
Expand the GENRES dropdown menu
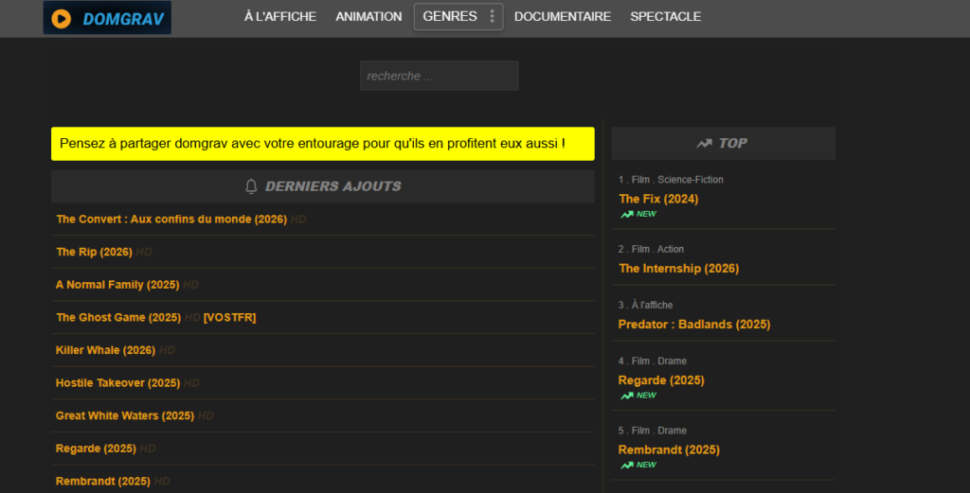tap(451, 16)
